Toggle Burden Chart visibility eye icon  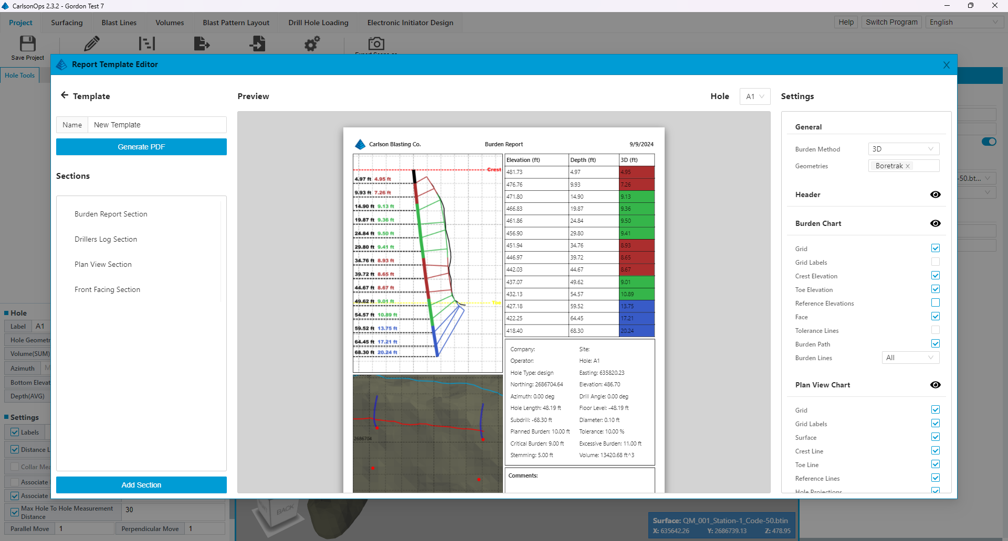[x=935, y=223]
